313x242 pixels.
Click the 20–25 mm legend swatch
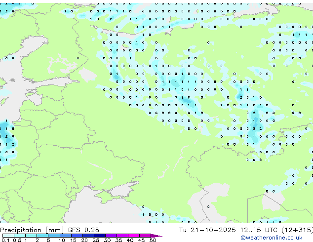pos(88,236)
